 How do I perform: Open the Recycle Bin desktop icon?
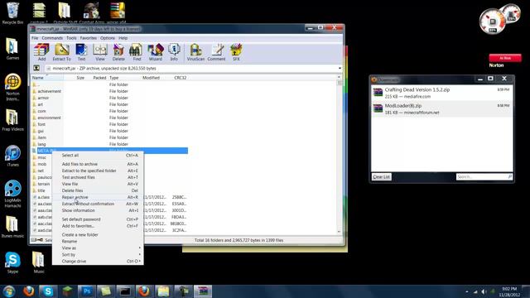tap(13, 13)
